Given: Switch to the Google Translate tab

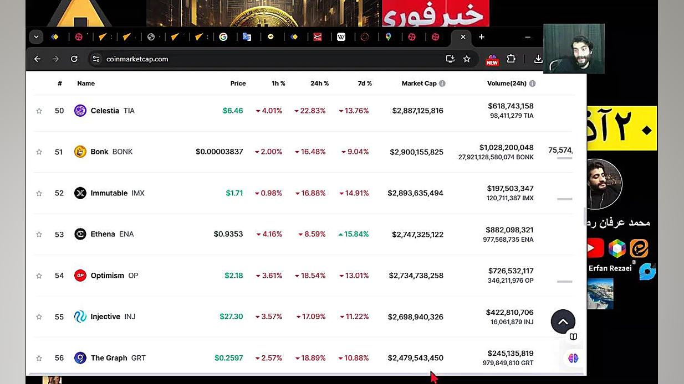Looking at the screenshot, I should (x=247, y=37).
